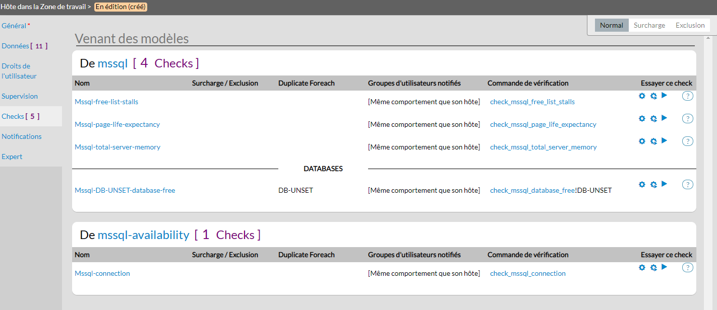Switch to Exclusion view mode
This screenshot has width=717, height=310.
pyautogui.click(x=690, y=25)
